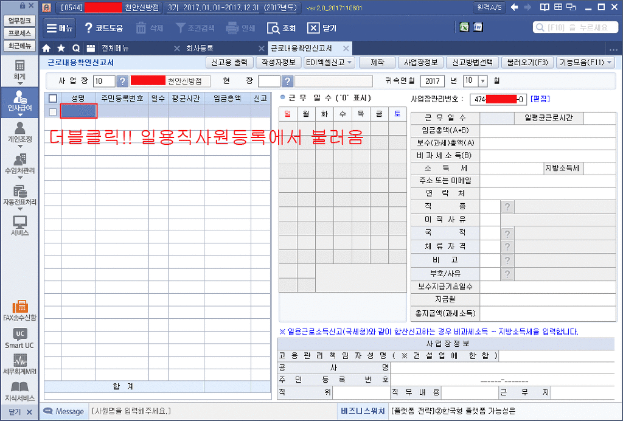Open favorites star icon
Image resolution: width=623 pixels, height=421 pixels.
[x=61, y=49]
